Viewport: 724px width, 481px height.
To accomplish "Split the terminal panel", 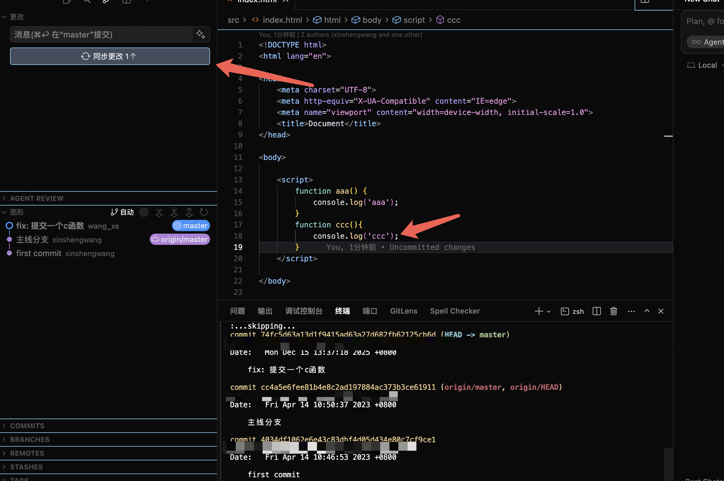I will pos(596,311).
